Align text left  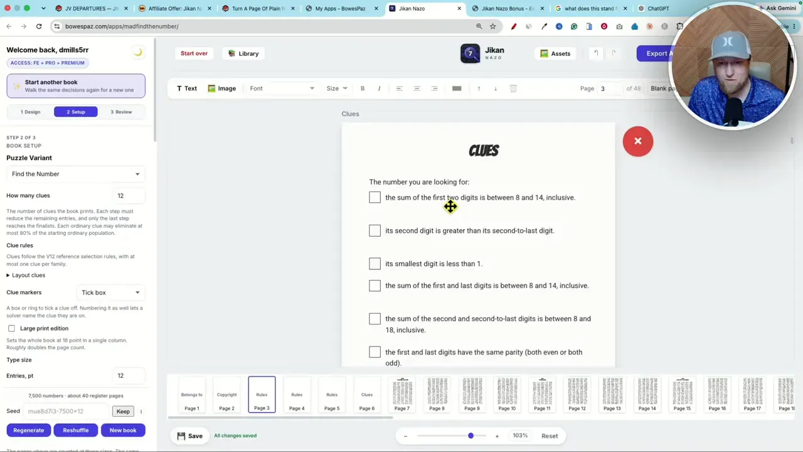[399, 89]
